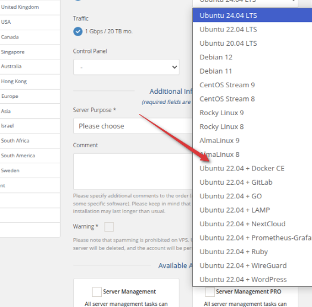Choose AlmaLinux 9 option
This screenshot has height=307, width=312.
(252, 141)
